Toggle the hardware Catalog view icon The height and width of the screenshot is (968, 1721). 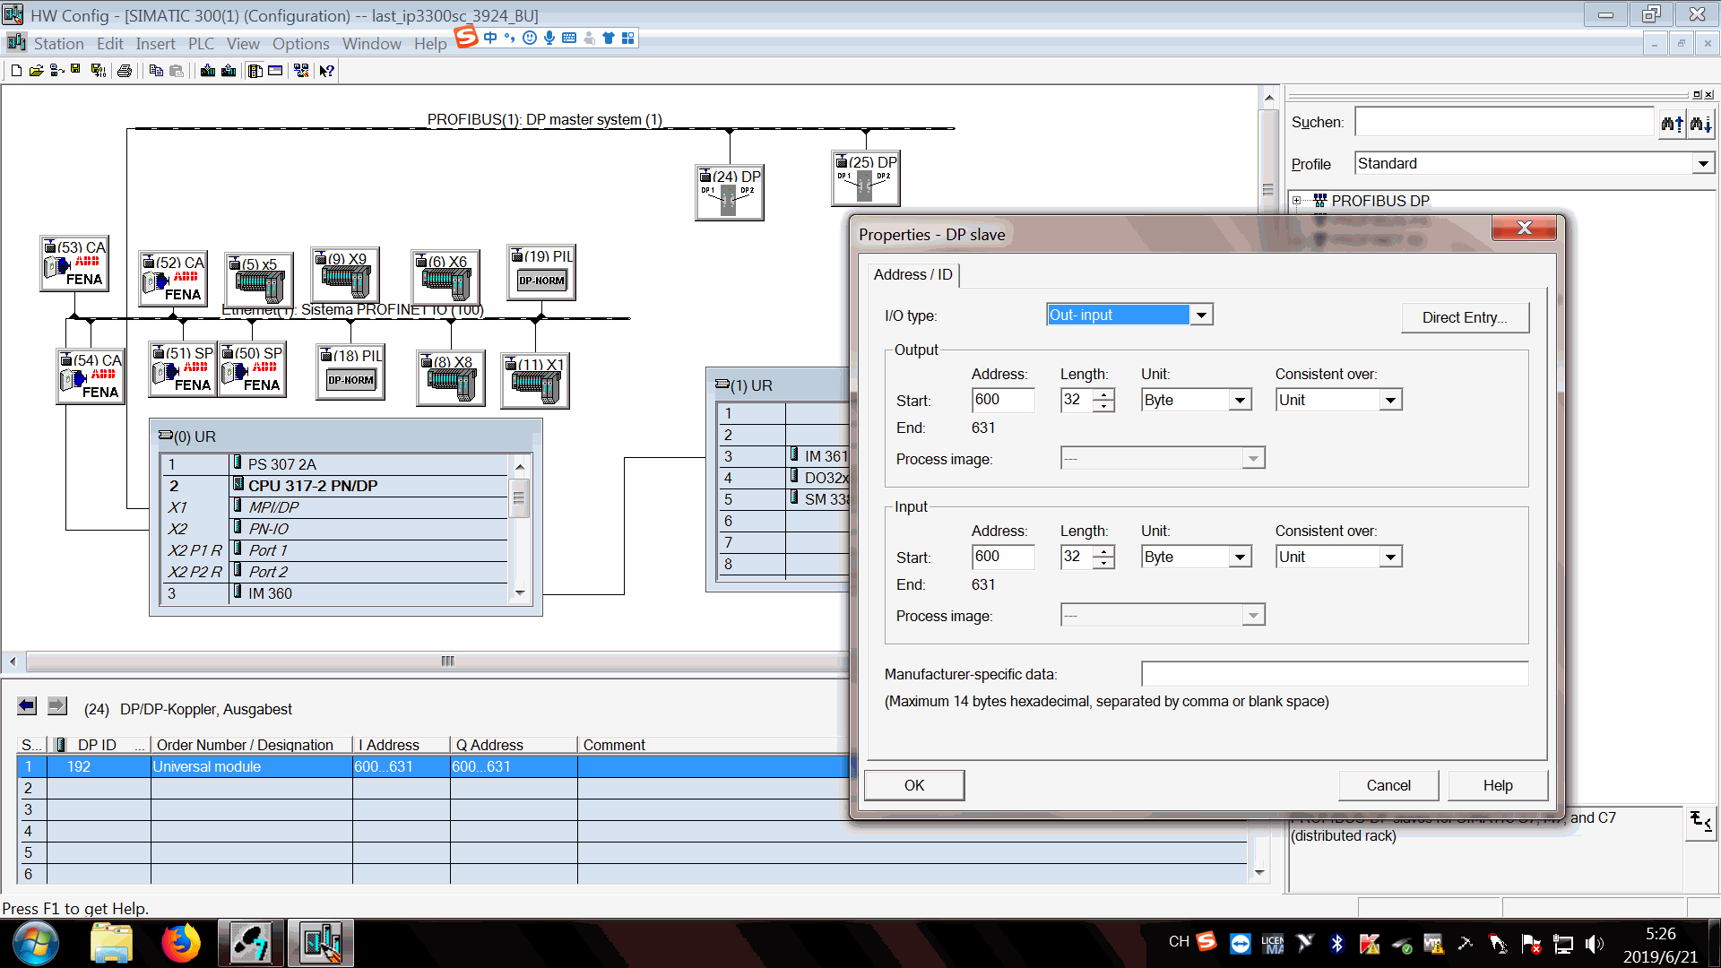click(255, 71)
